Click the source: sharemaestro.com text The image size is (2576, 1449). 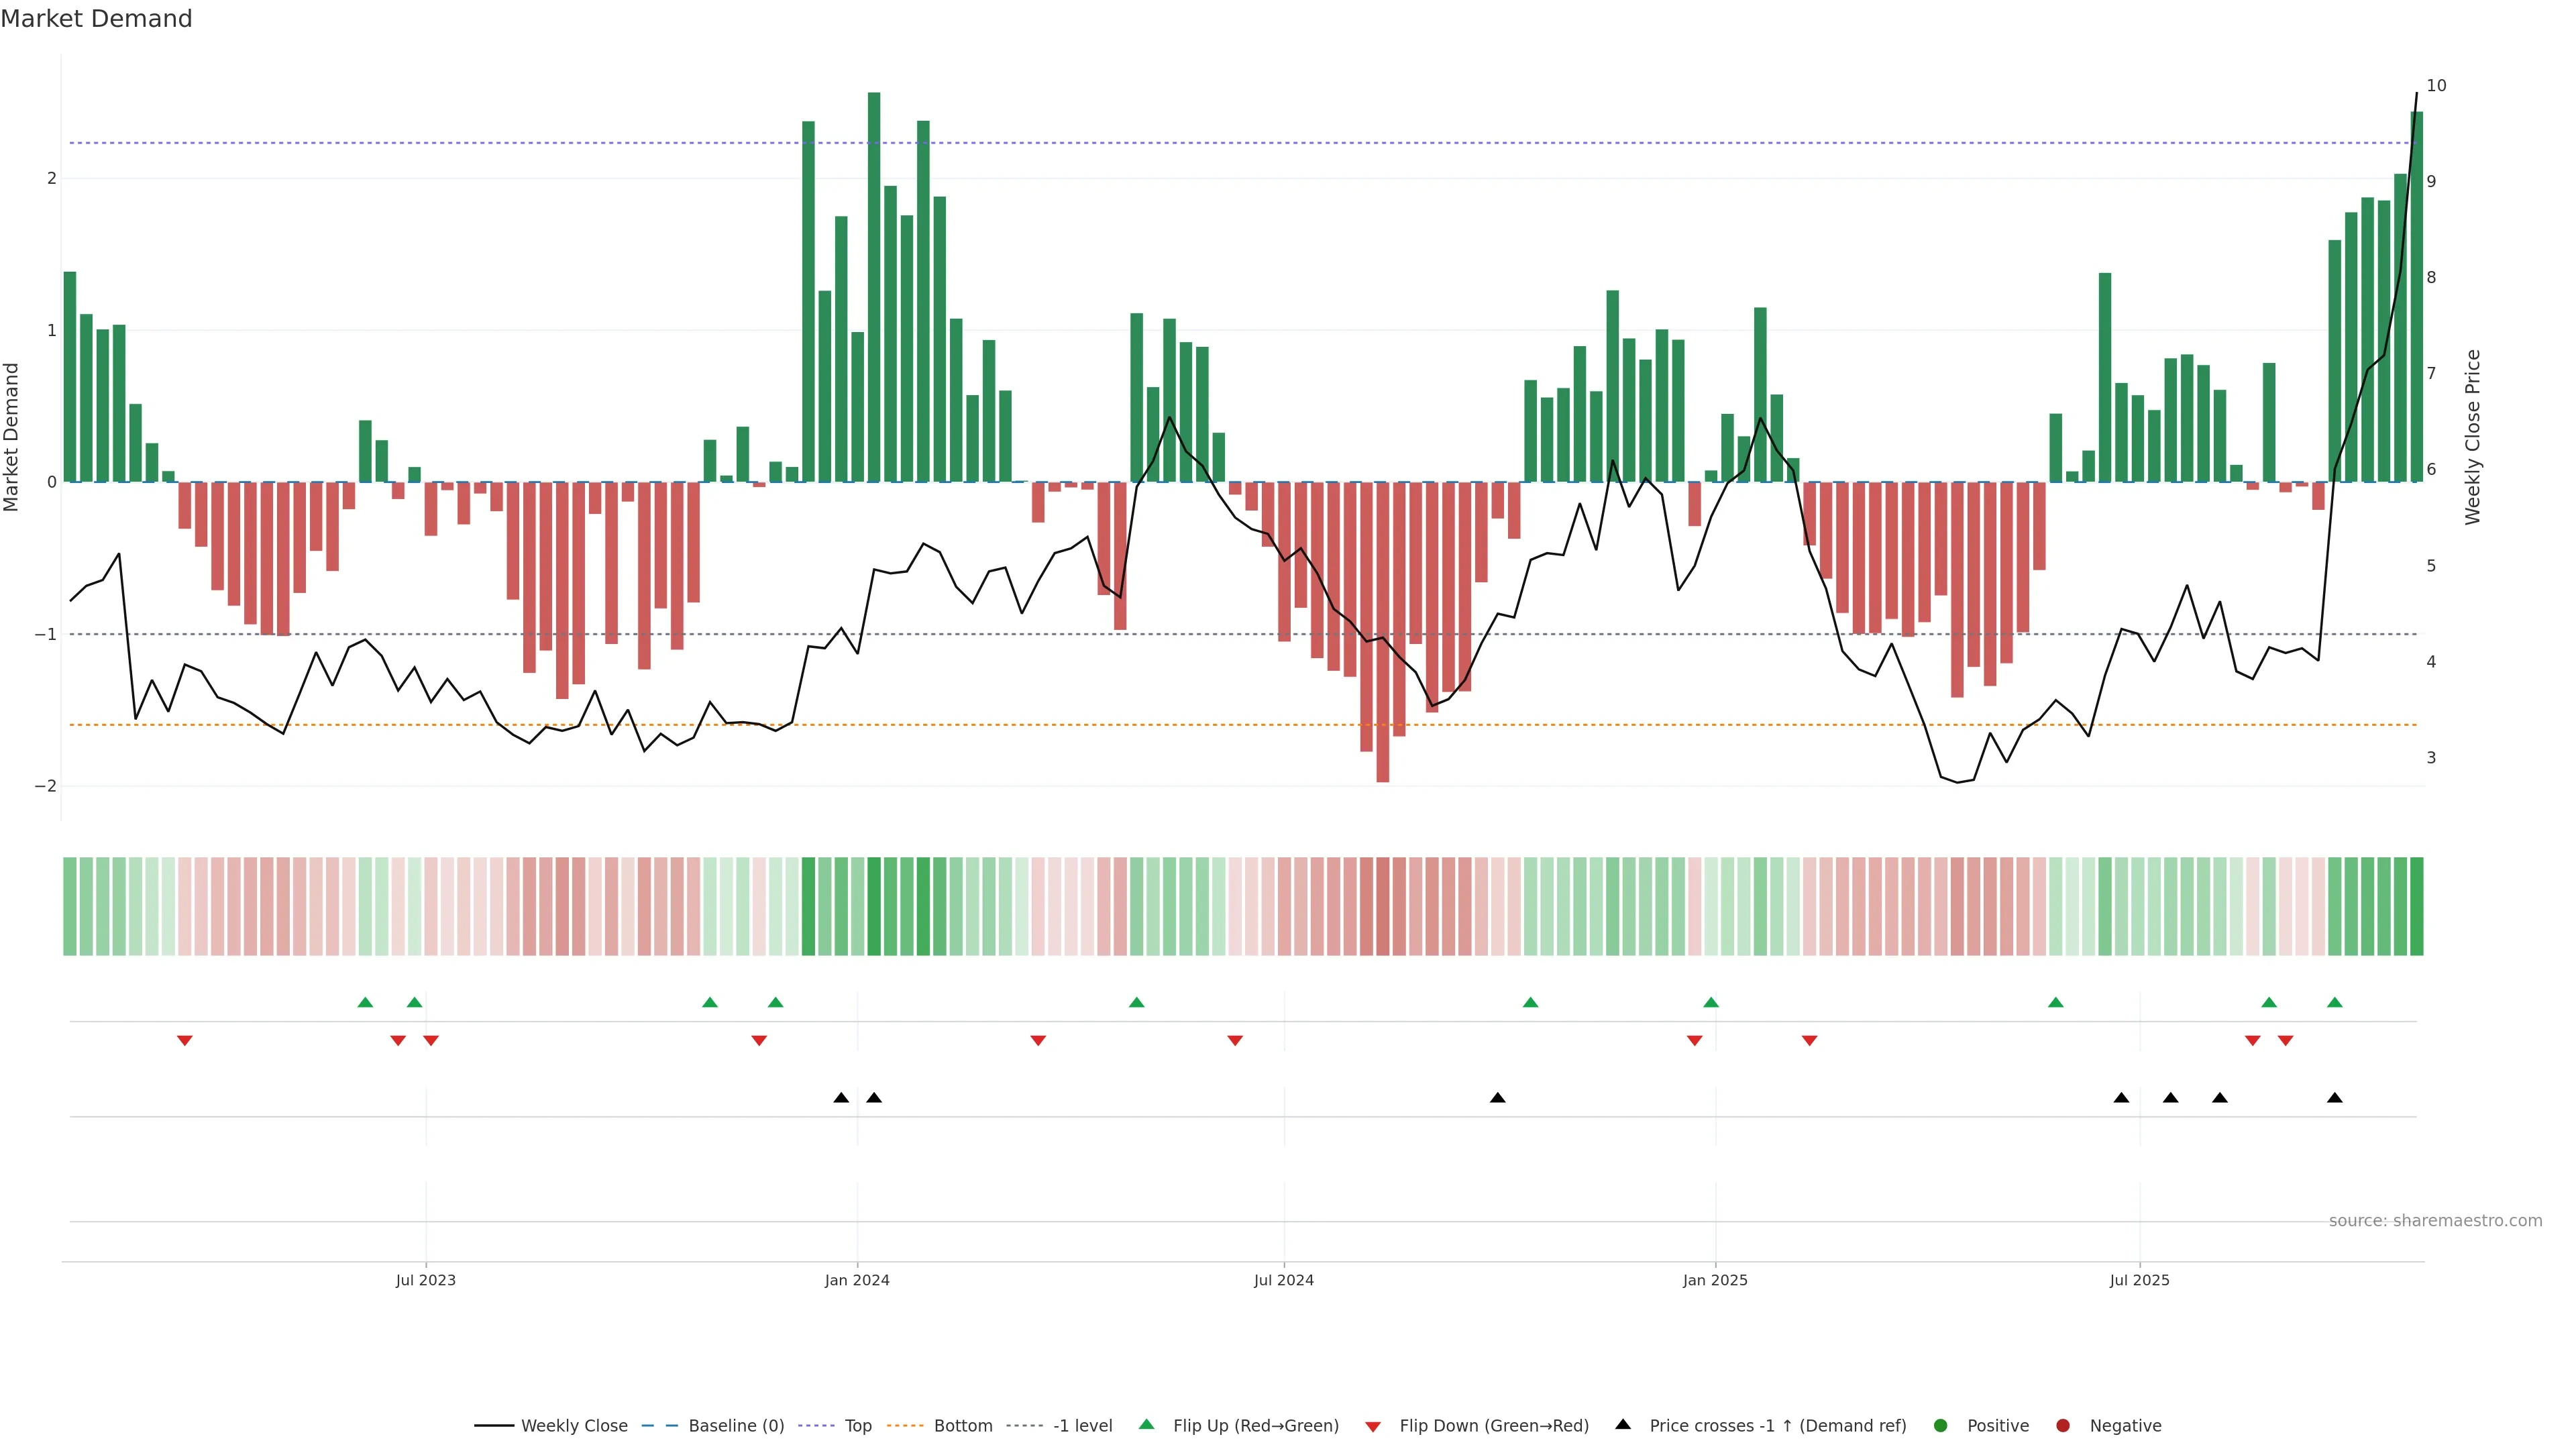coord(2435,1221)
